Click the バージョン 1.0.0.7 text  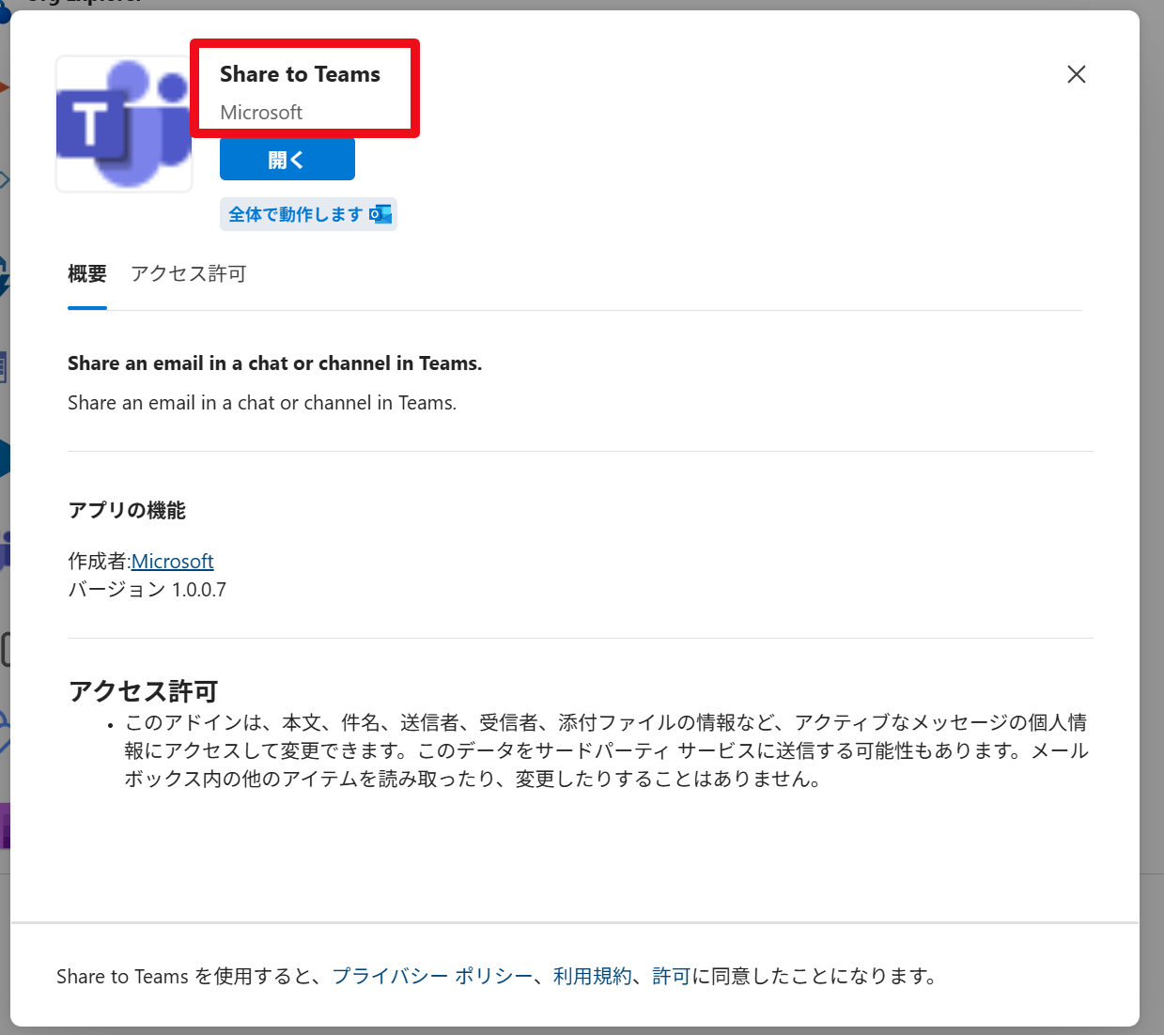click(147, 590)
